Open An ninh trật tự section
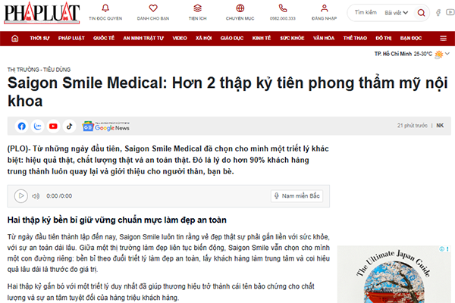The width and height of the screenshot is (455, 303). (x=143, y=39)
